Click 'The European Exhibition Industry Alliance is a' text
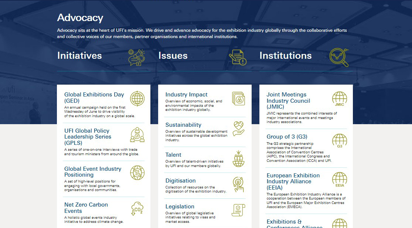Image resolution: width=412 pixels, height=228 pixels. [306, 200]
